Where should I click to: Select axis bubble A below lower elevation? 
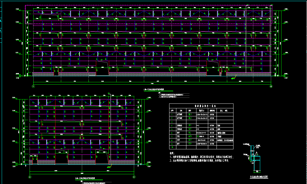[x=30, y=177]
